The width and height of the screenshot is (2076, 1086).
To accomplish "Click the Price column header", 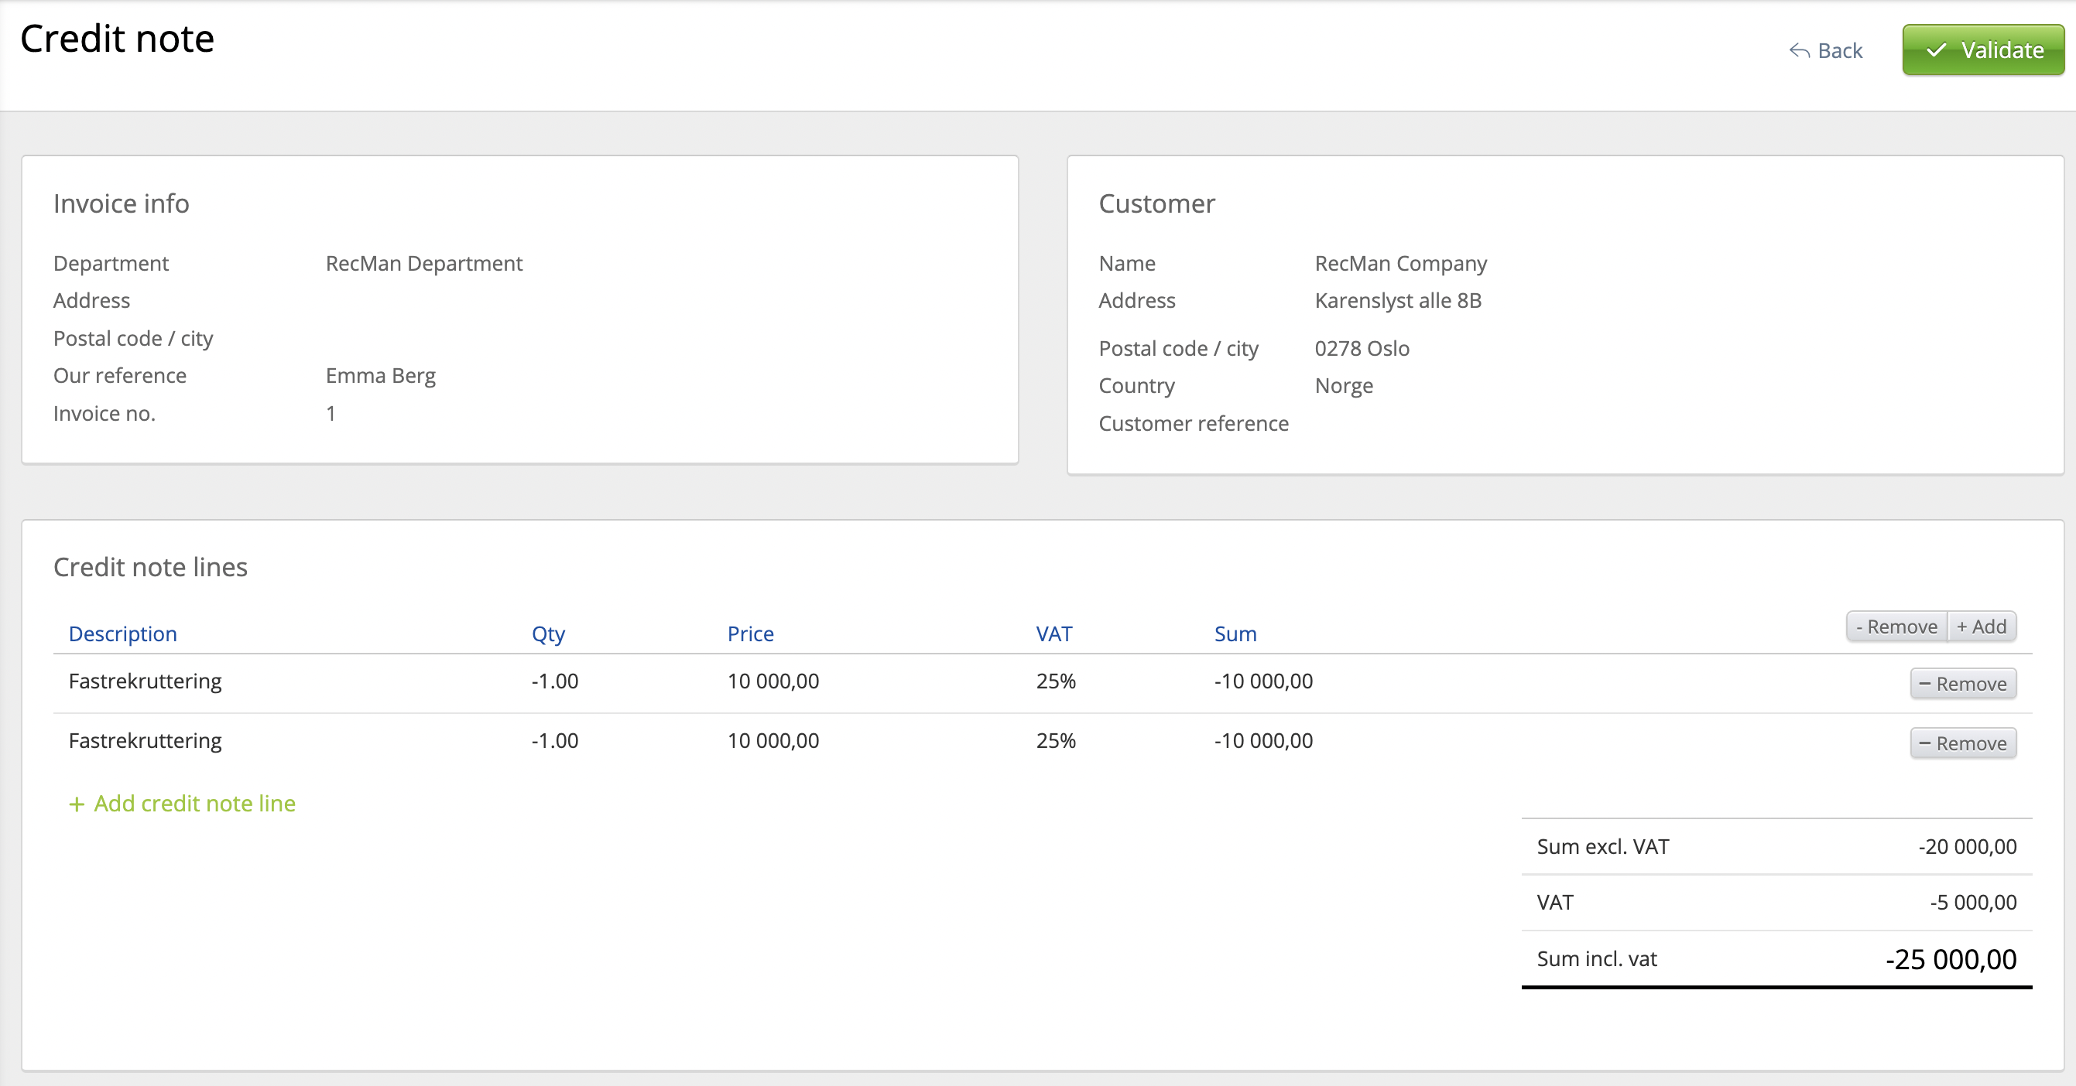I will click(x=749, y=633).
